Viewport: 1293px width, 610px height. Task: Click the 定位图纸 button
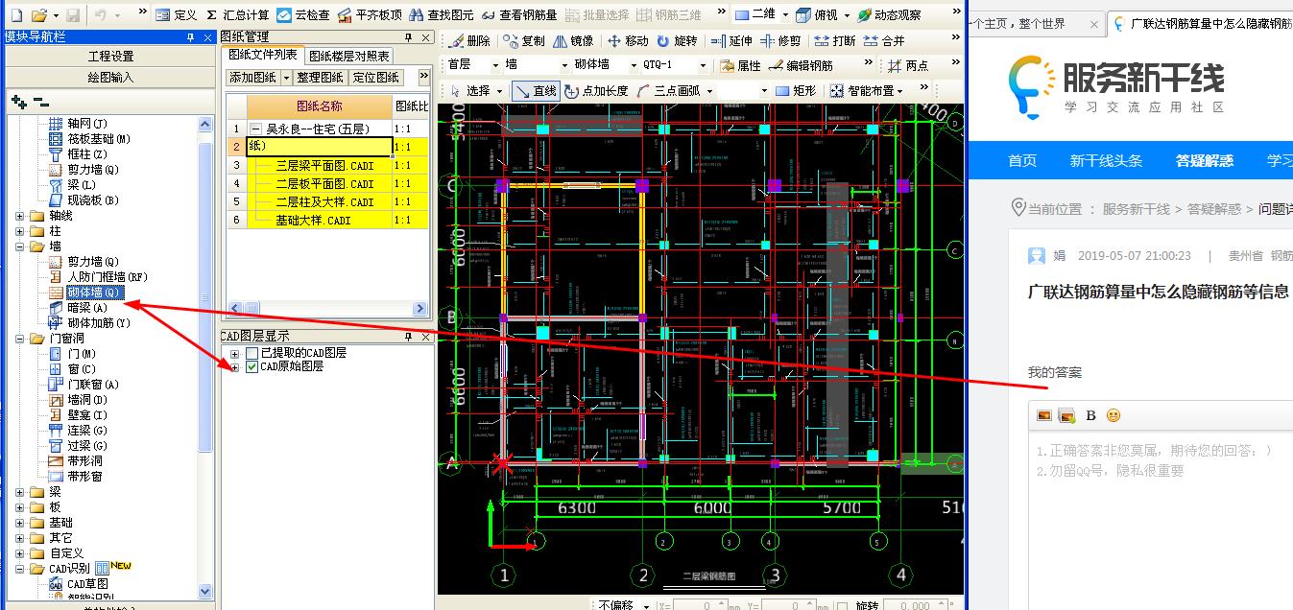pyautogui.click(x=375, y=77)
